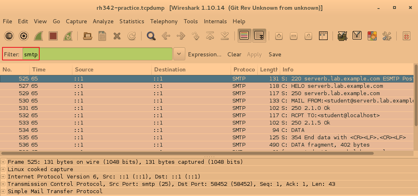418x196 pixels.
Task: Click the Zoom In toolbar icon
Action: tap(279, 36)
